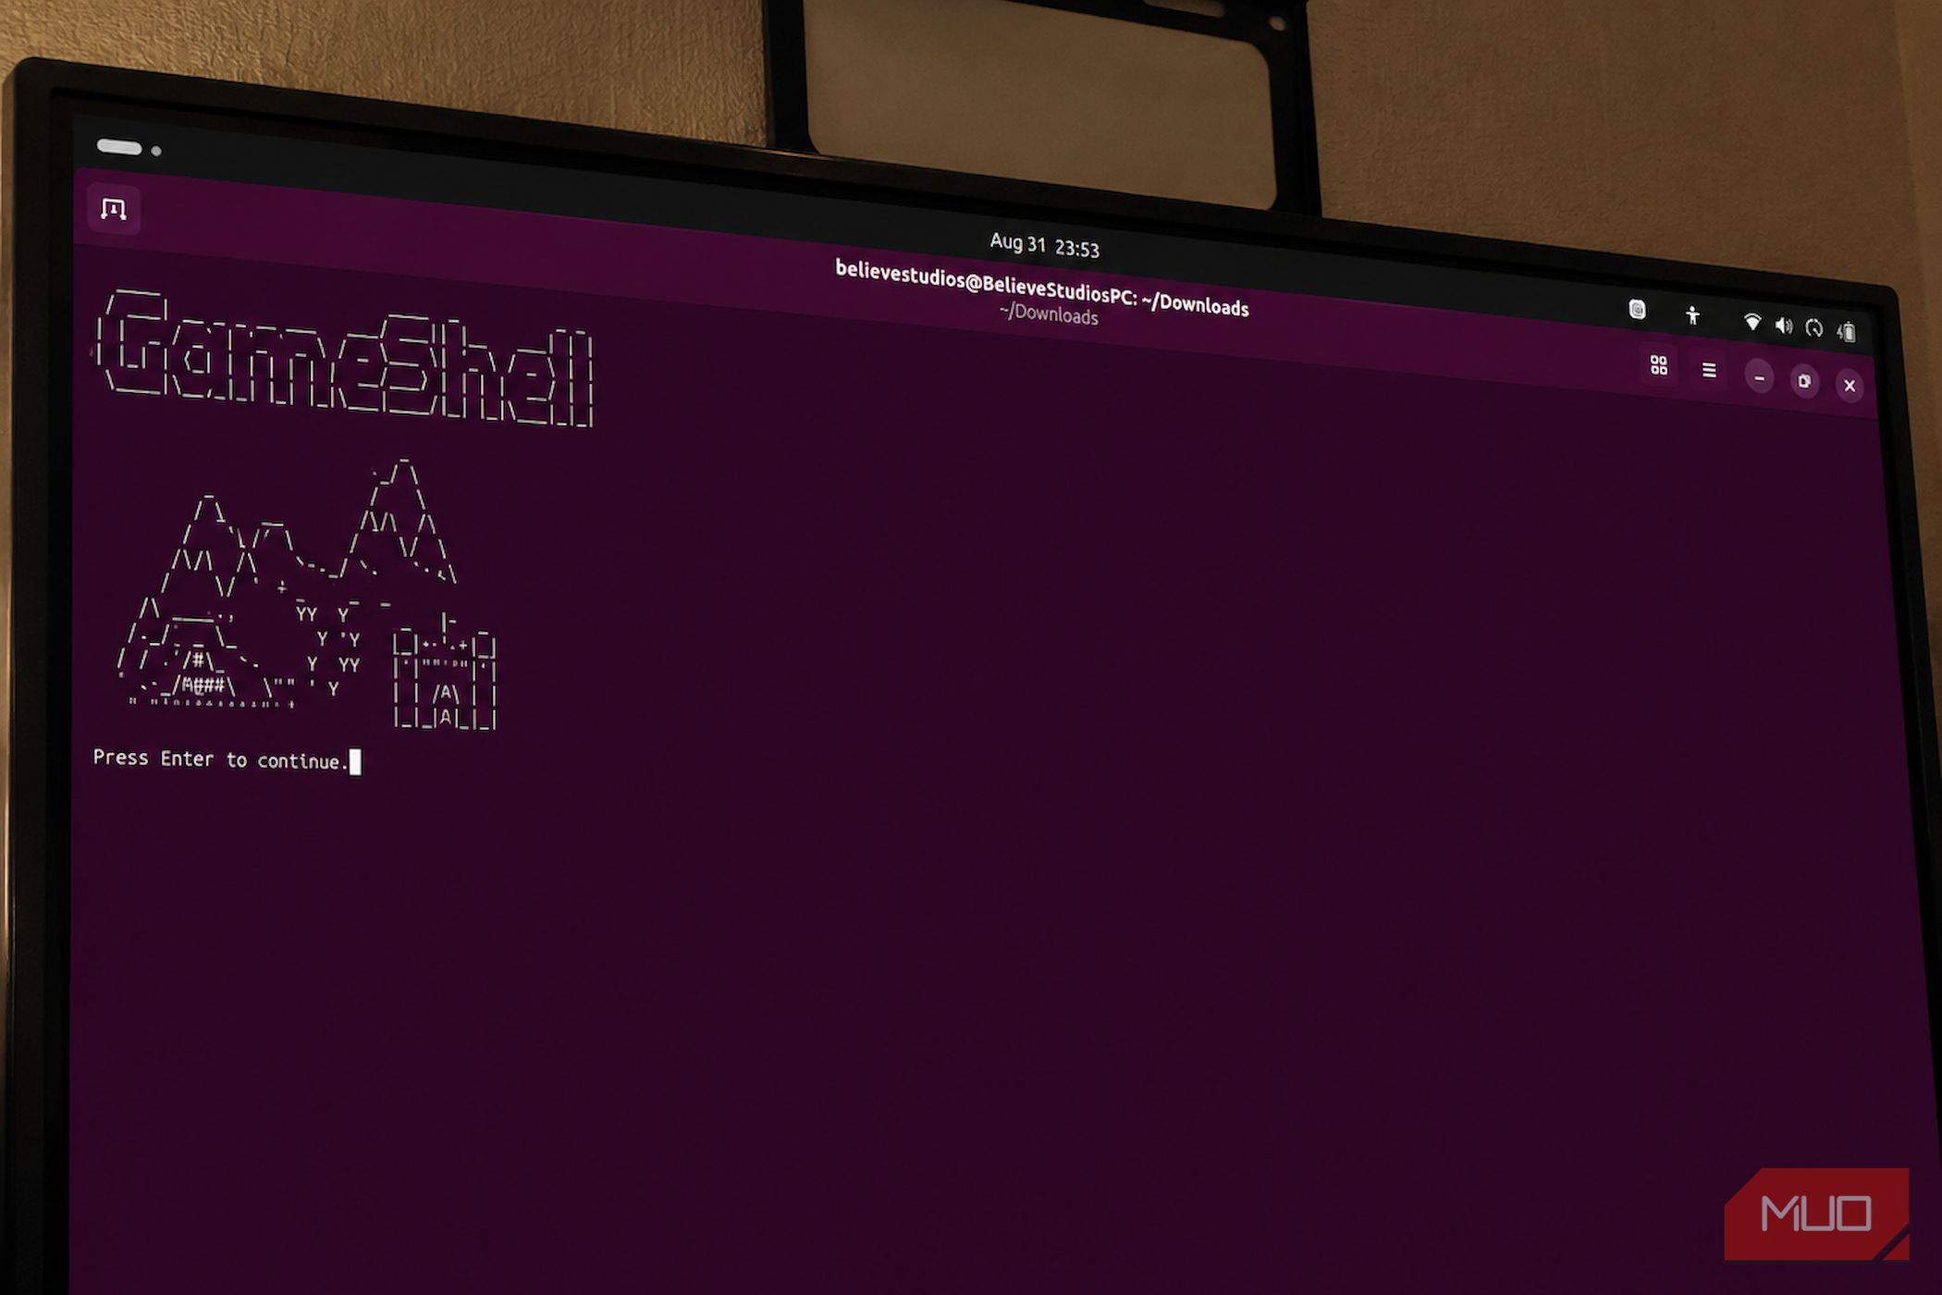Image resolution: width=1942 pixels, height=1295 pixels.
Task: Click the volume speaker icon
Action: [1784, 326]
